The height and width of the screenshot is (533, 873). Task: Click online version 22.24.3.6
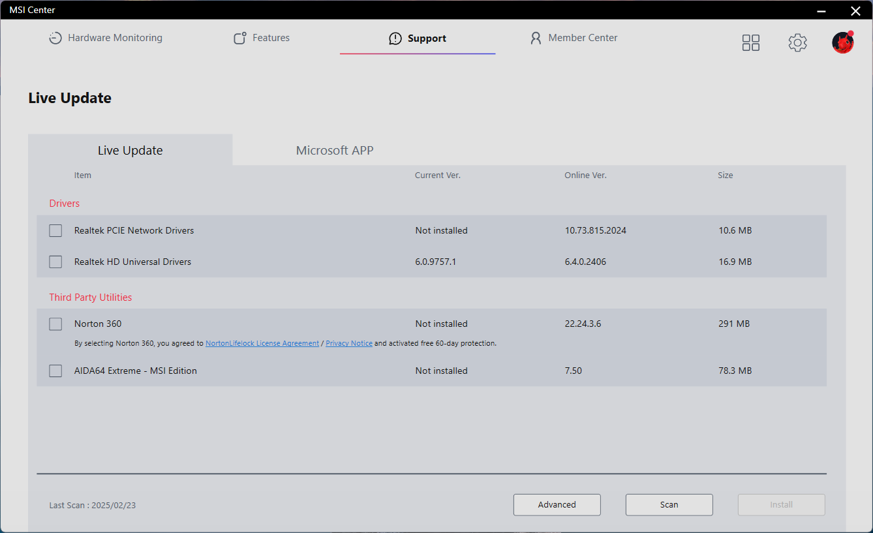(x=583, y=324)
